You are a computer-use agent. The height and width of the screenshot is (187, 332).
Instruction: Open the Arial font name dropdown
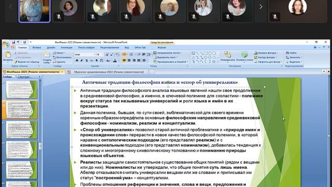(94, 55)
